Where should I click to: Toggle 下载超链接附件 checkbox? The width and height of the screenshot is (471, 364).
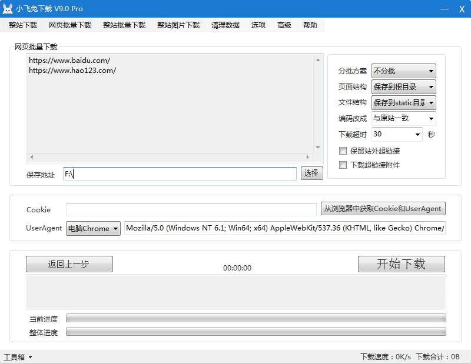[x=343, y=165]
